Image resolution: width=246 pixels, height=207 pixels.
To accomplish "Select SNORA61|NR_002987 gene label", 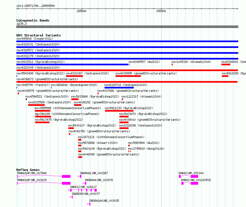I will click(x=94, y=173).
